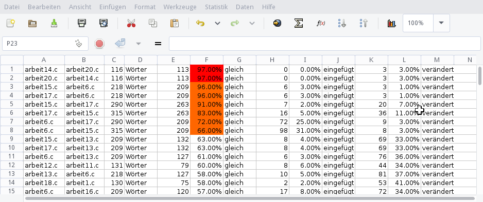Insert chart icon

point(391,23)
